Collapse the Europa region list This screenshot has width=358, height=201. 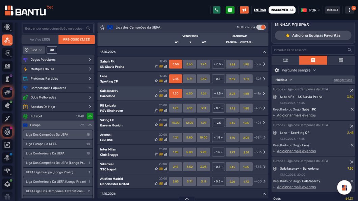pyautogui.click(x=90, y=125)
